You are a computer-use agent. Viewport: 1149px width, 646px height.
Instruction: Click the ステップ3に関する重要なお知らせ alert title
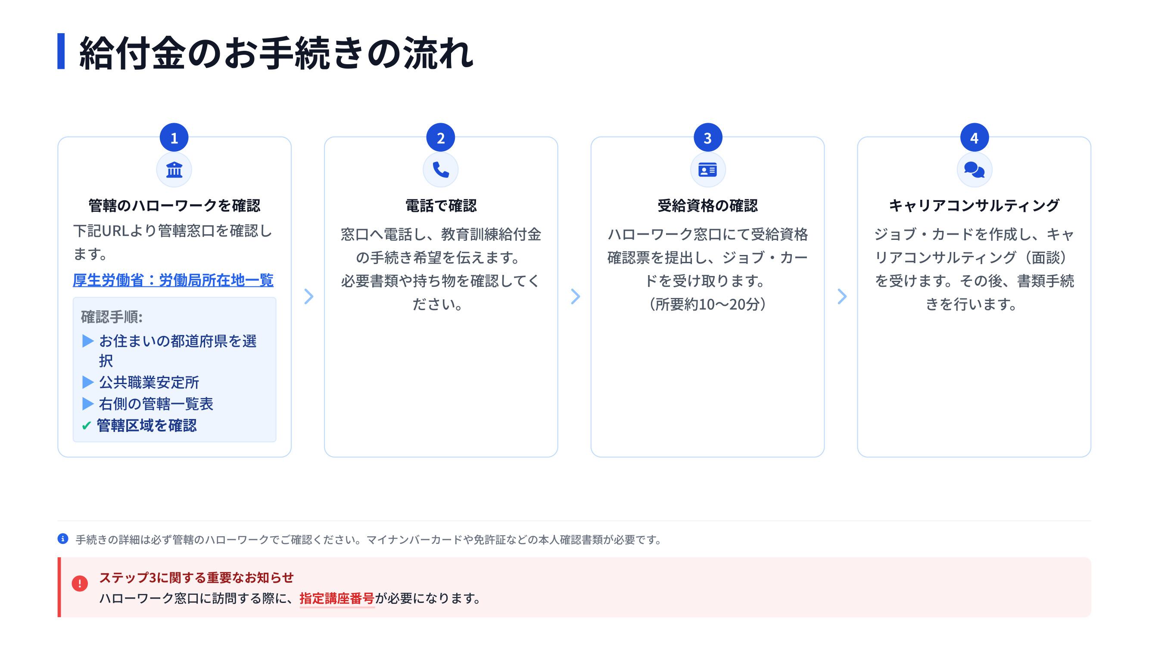pyautogui.click(x=196, y=578)
